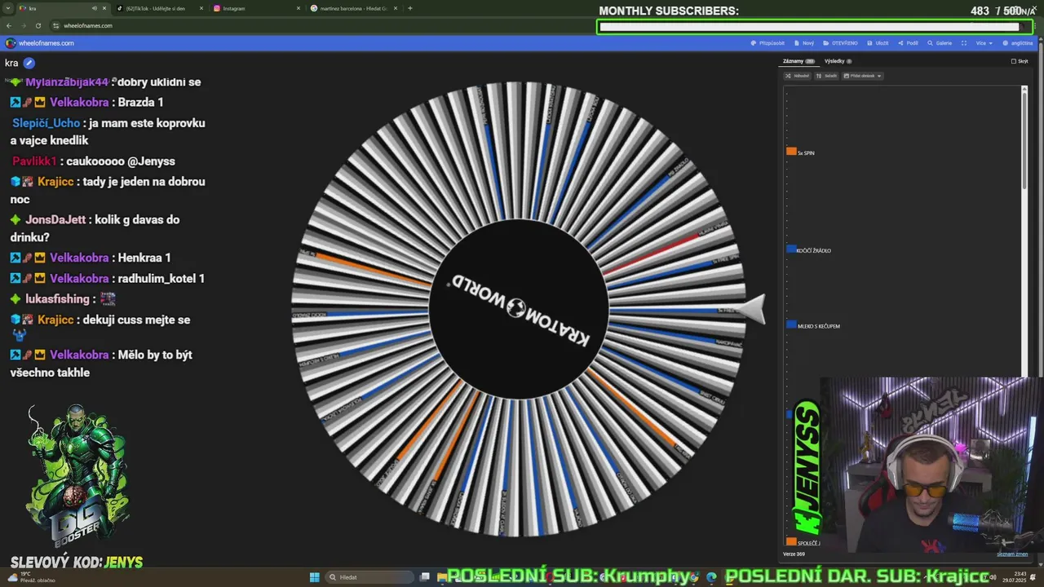Screen dimensions: 1044x587
Task: Open a saved wheel via OTEVŘENO
Action: click(840, 43)
